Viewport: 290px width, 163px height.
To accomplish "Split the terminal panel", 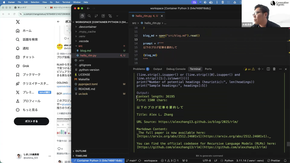I will [268, 69].
